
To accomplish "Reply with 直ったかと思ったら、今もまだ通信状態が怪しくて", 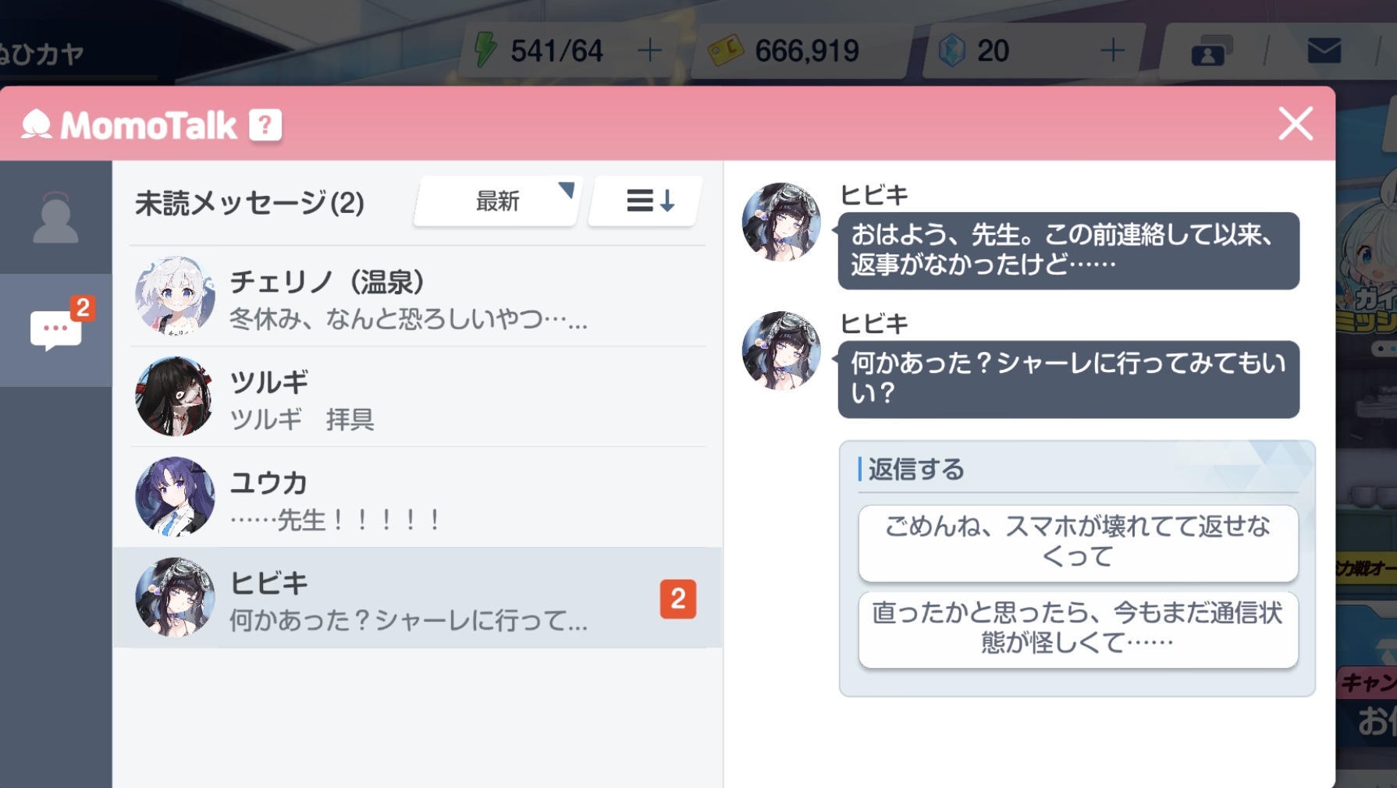I will click(x=1078, y=629).
